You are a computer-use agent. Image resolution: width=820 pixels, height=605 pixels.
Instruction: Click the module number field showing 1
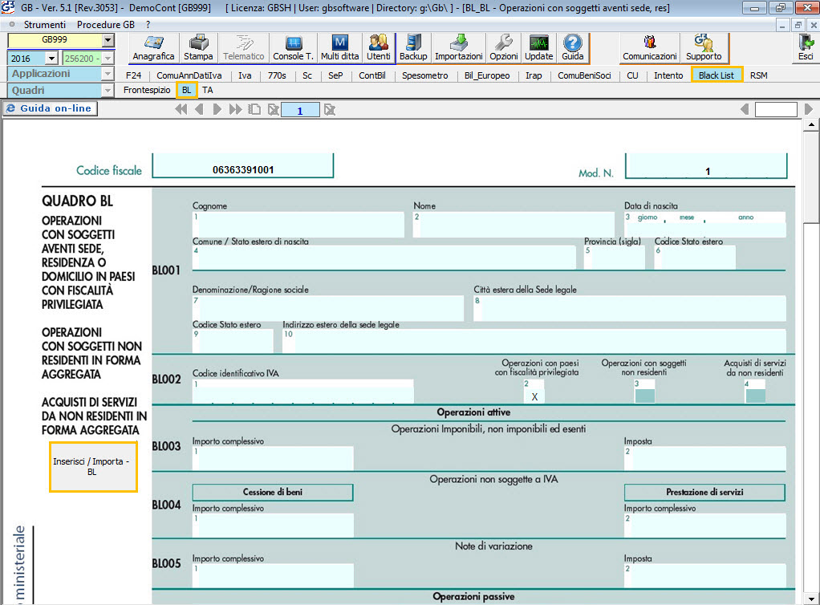299,111
